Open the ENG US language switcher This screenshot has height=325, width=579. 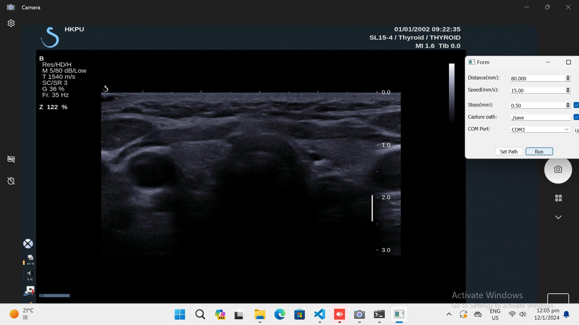click(495, 314)
